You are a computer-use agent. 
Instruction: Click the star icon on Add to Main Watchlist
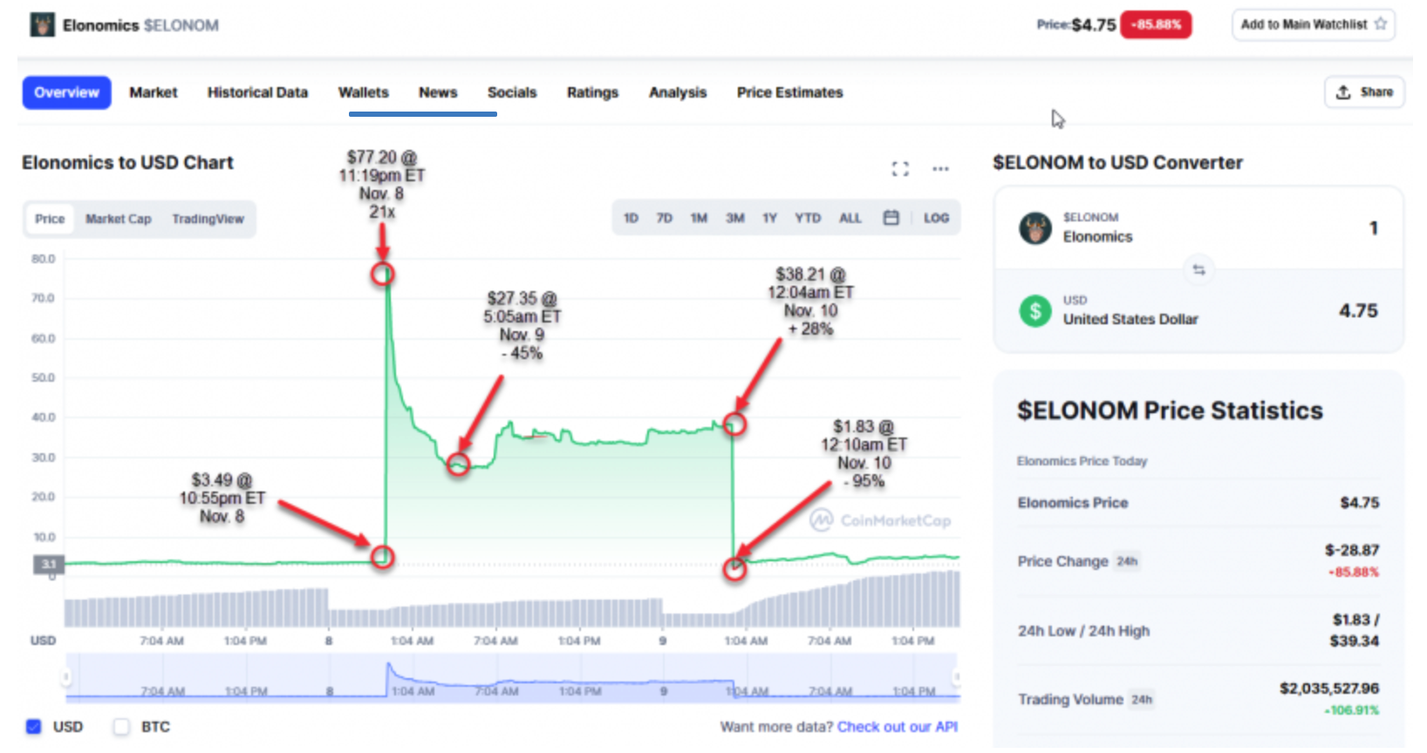click(1380, 24)
